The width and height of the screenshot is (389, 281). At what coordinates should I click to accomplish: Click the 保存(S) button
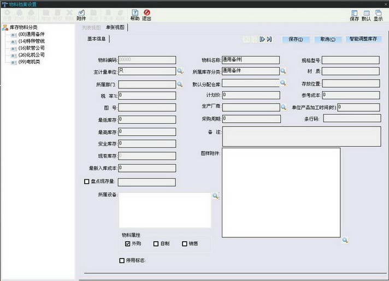[x=296, y=39]
